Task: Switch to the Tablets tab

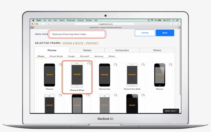Action: (87, 50)
